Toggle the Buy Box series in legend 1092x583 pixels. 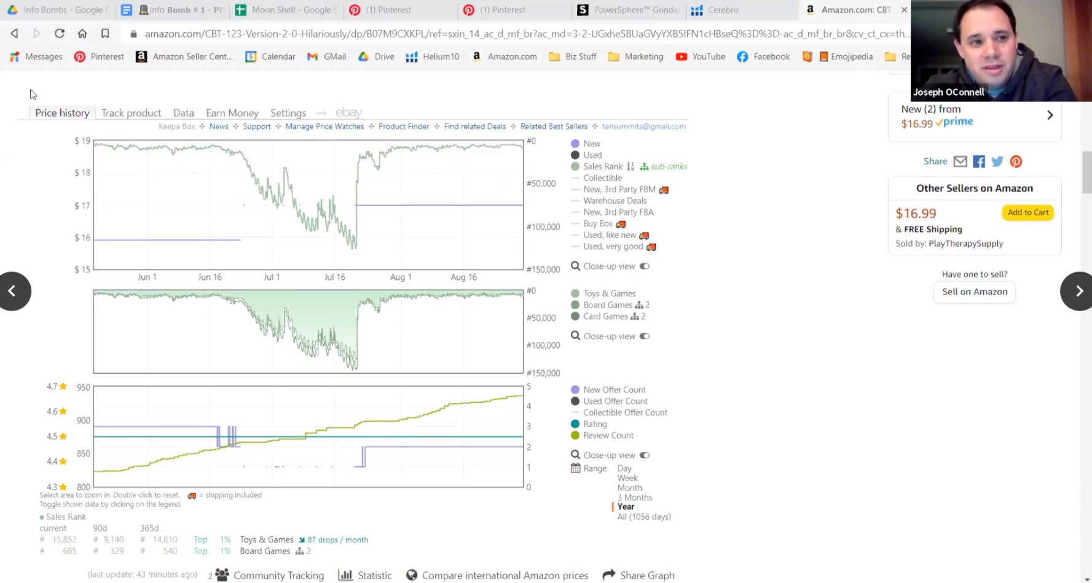click(x=598, y=224)
